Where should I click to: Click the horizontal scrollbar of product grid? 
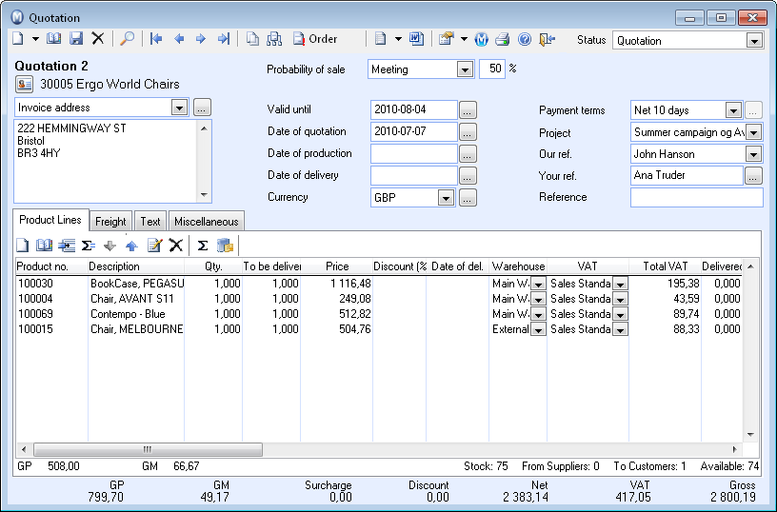(x=147, y=449)
